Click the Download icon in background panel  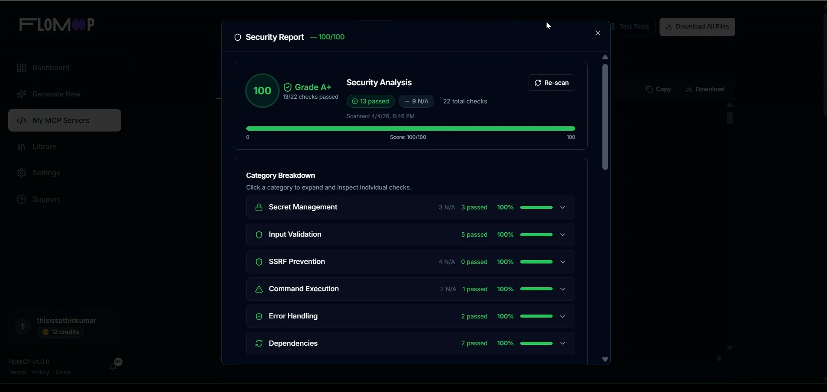coord(689,90)
